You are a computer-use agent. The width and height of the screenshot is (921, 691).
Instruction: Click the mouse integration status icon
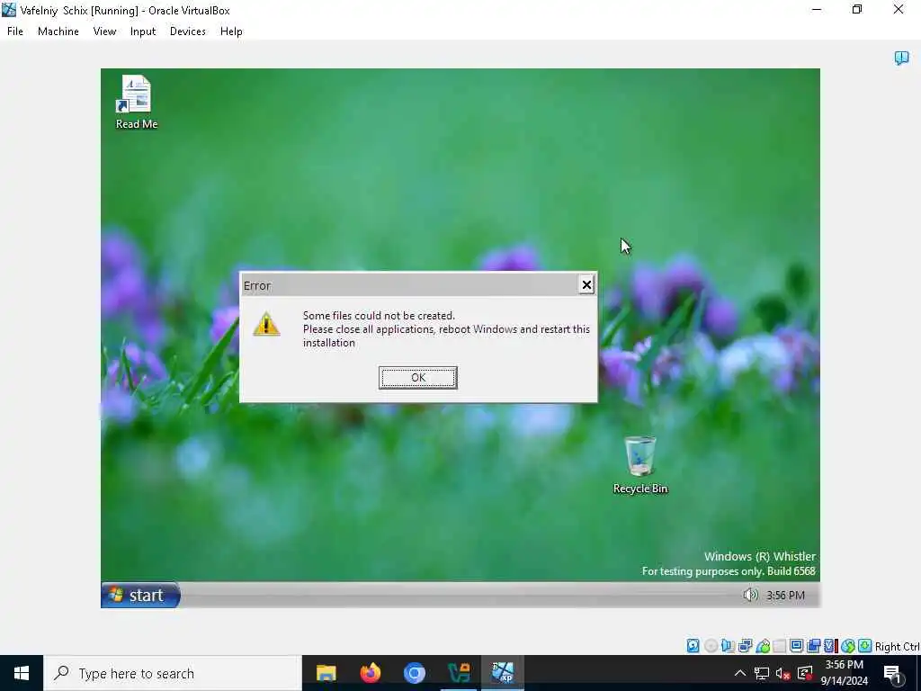tap(847, 646)
